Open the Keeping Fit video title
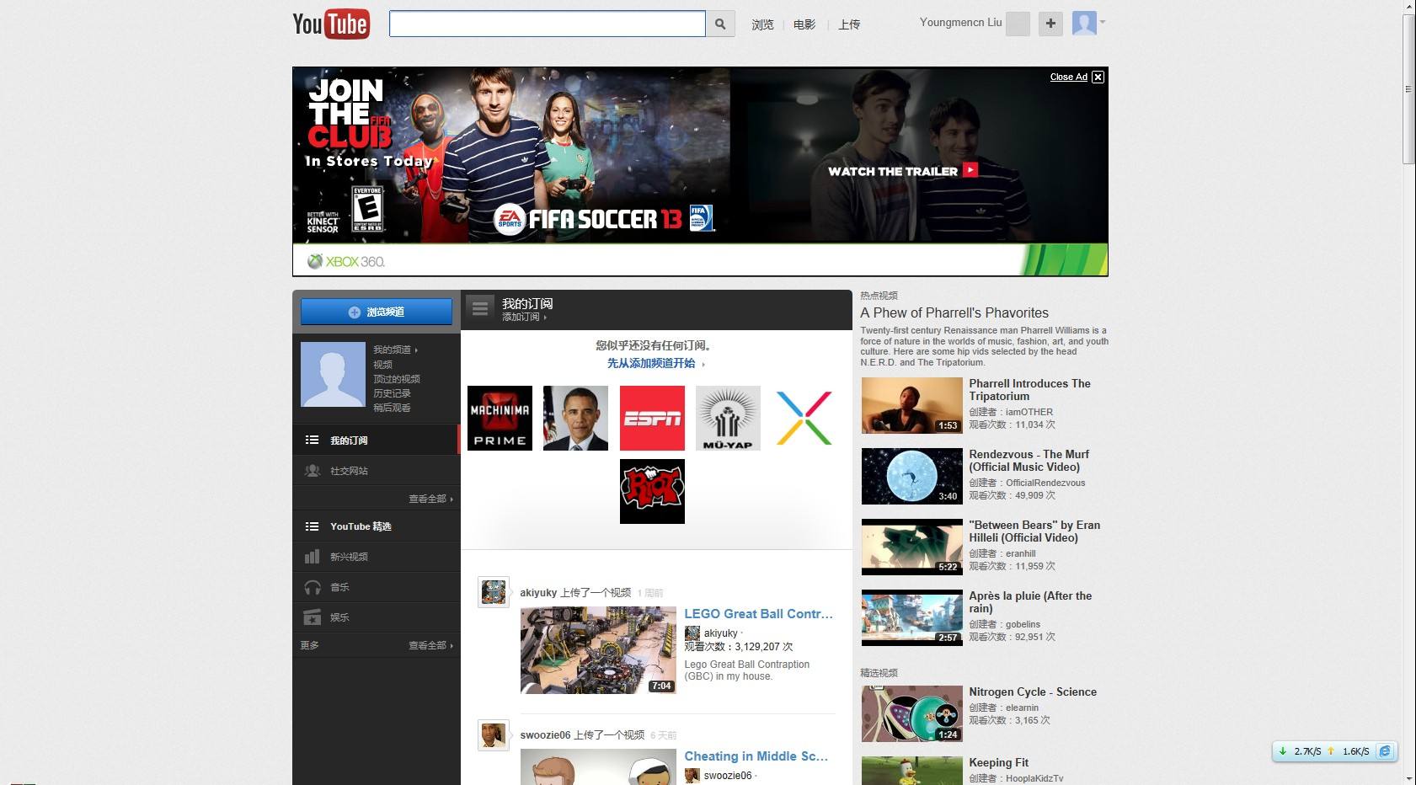The width and height of the screenshot is (1416, 785). 998,762
